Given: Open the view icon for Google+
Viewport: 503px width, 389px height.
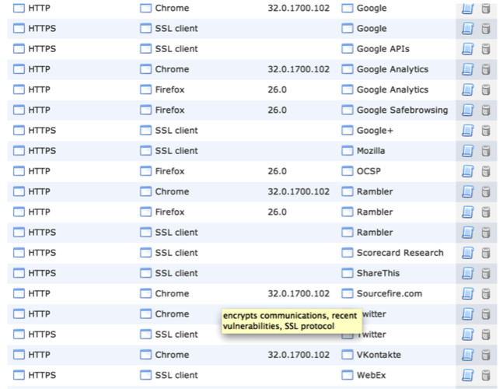Looking at the screenshot, I should pos(468,131).
